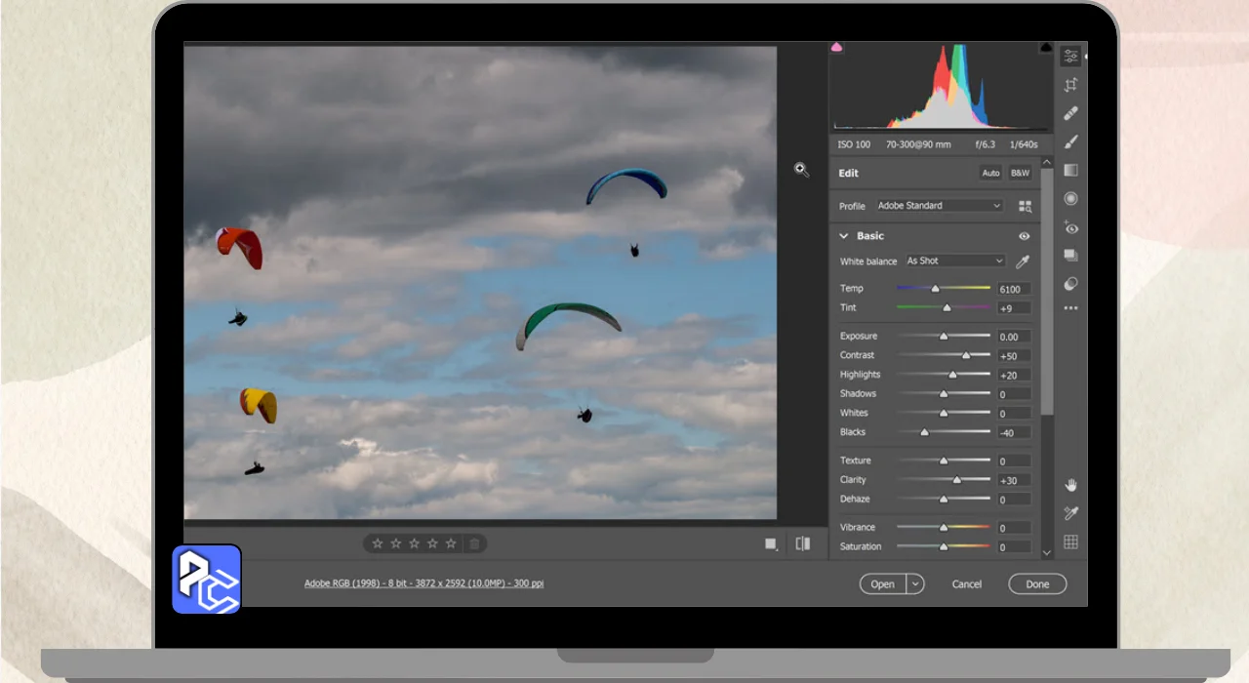Screen dimensions: 1249x683
Task: Select the Spot Removal healing tool
Action: tap(1070, 113)
